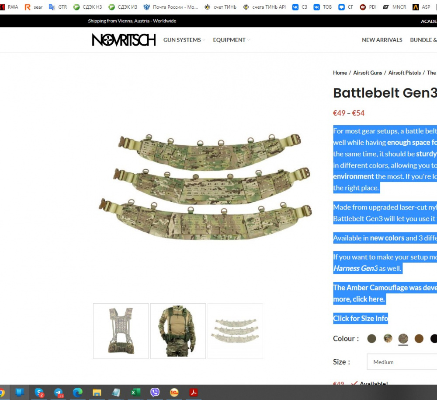
Task: Click the 'Click for Size Info' link
Action: pos(361,319)
